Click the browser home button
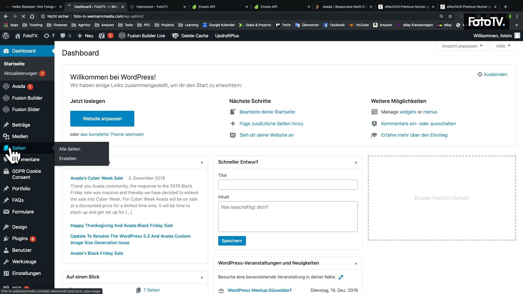 coord(32,16)
